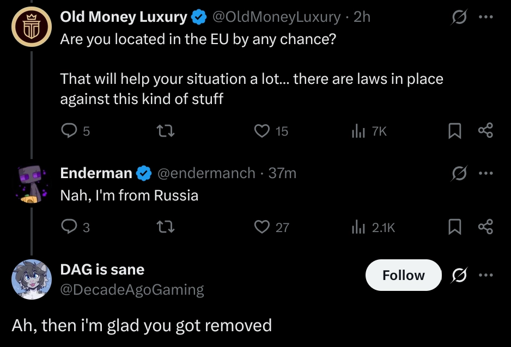Like the Old Money Luxury post
The image size is (511, 347).
point(263,131)
